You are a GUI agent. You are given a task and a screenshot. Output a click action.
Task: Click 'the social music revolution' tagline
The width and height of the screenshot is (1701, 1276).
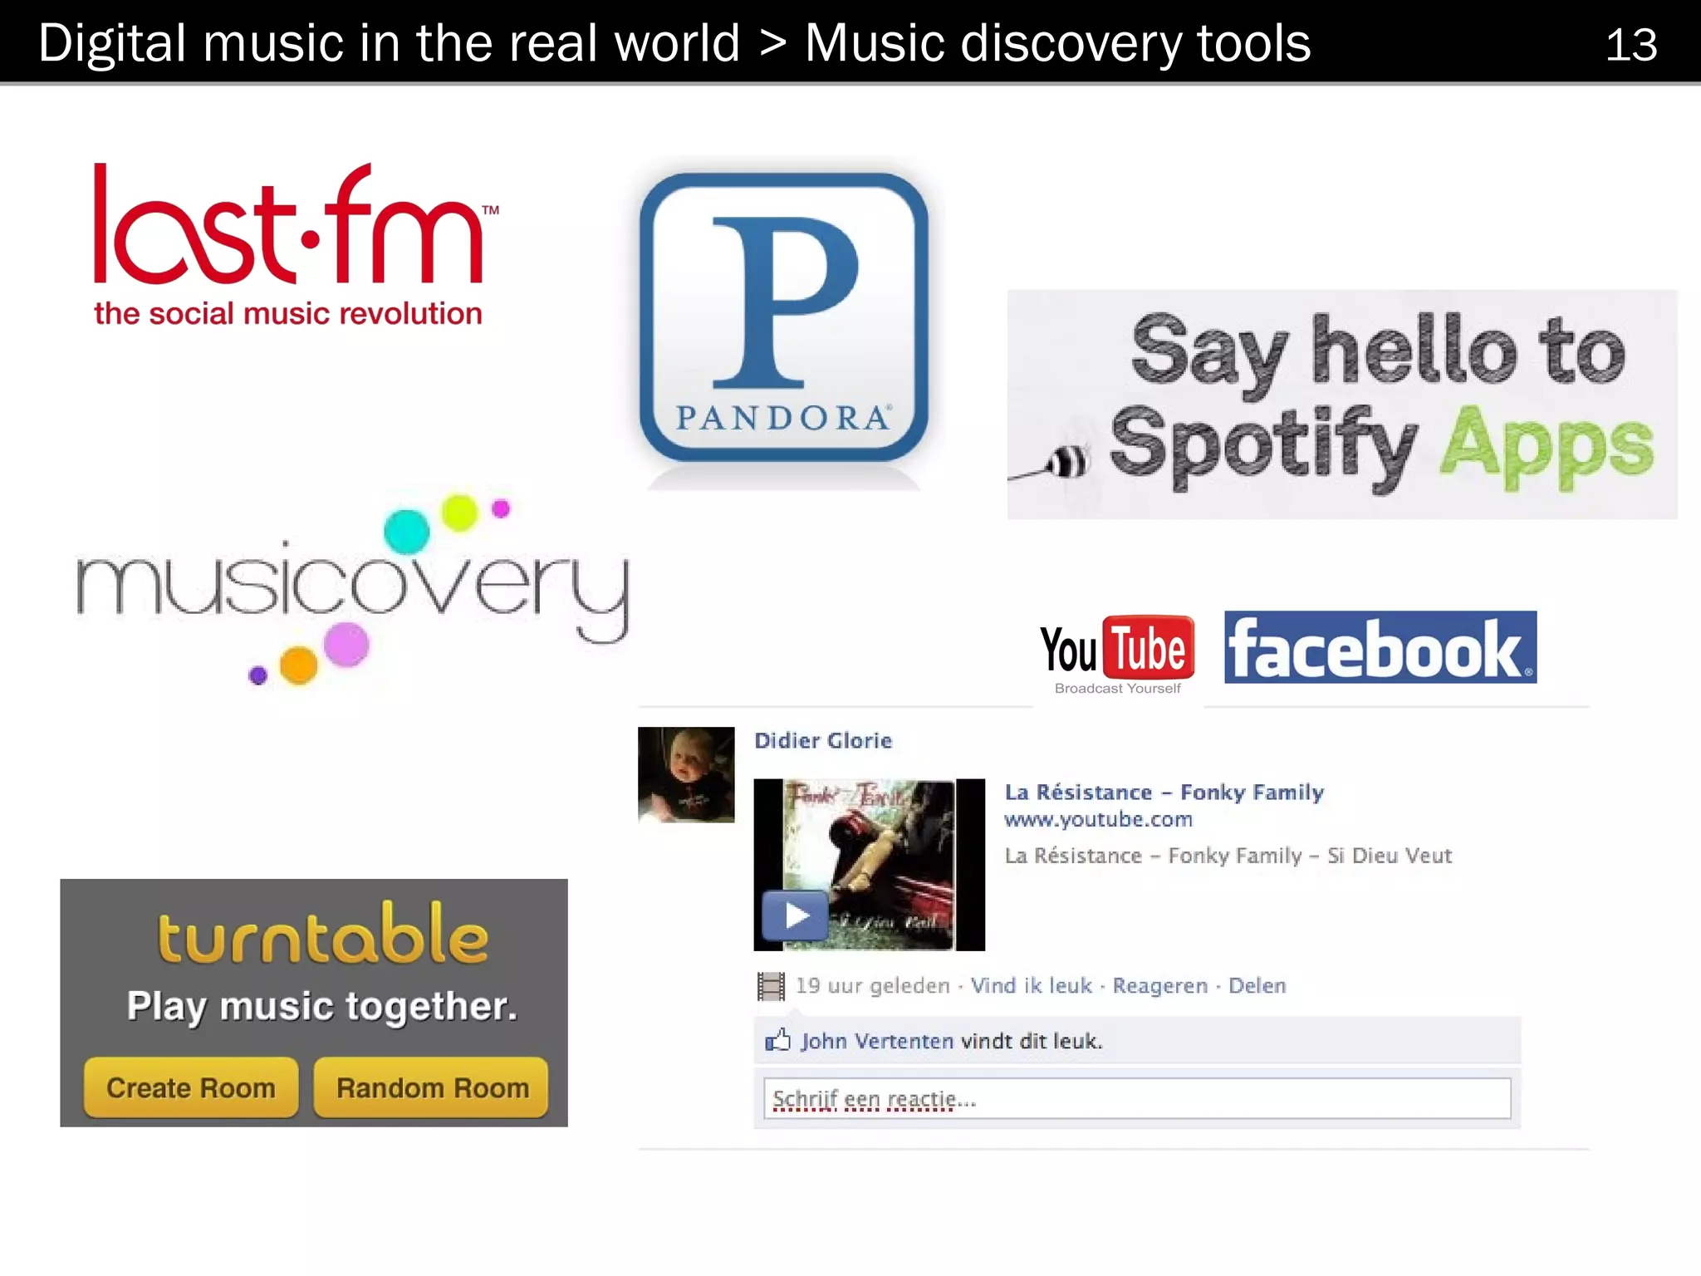(288, 314)
